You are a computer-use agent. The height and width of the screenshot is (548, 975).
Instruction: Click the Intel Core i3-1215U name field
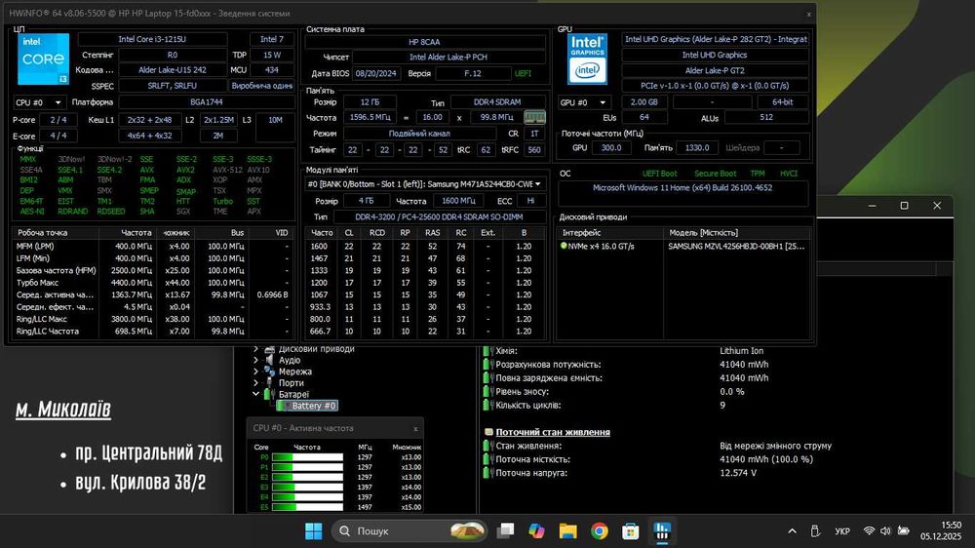click(x=152, y=39)
